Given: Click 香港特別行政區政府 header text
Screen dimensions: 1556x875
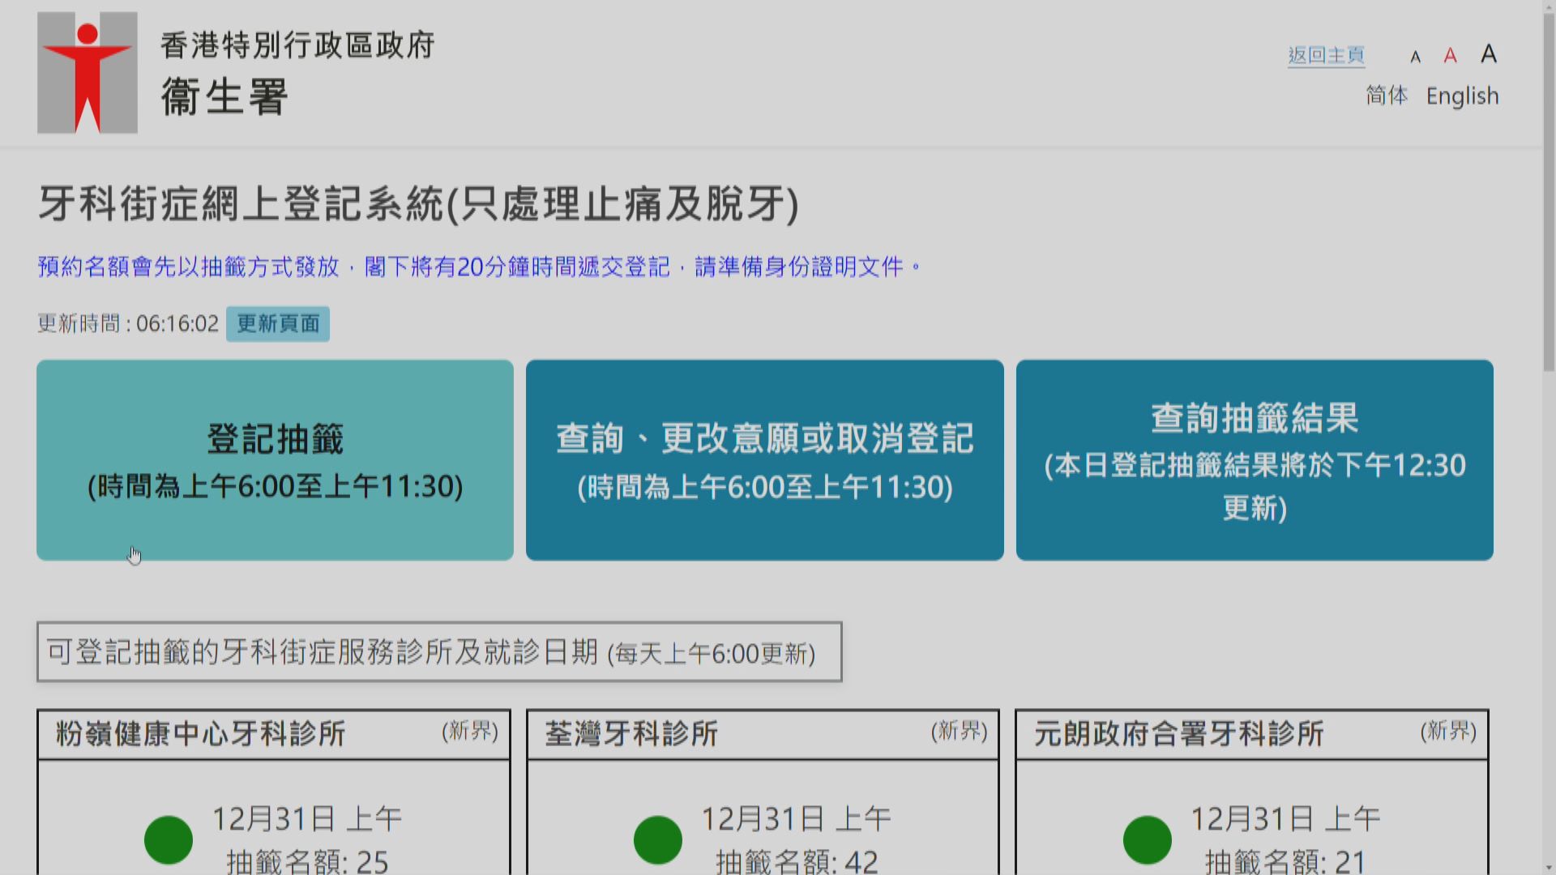Looking at the screenshot, I should pos(297,45).
